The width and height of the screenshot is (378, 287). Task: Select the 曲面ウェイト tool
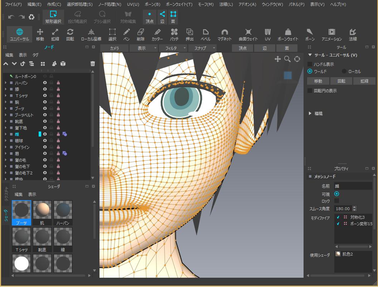click(x=248, y=34)
